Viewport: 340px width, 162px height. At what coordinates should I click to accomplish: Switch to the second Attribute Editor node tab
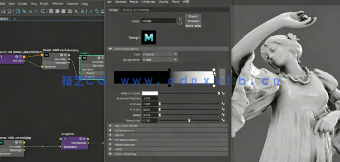click(136, 10)
